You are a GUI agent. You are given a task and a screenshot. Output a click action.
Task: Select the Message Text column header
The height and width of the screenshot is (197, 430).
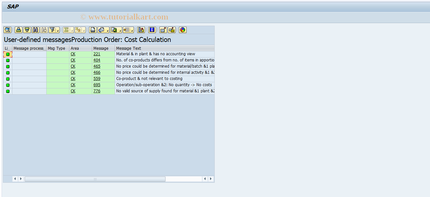tap(128, 48)
